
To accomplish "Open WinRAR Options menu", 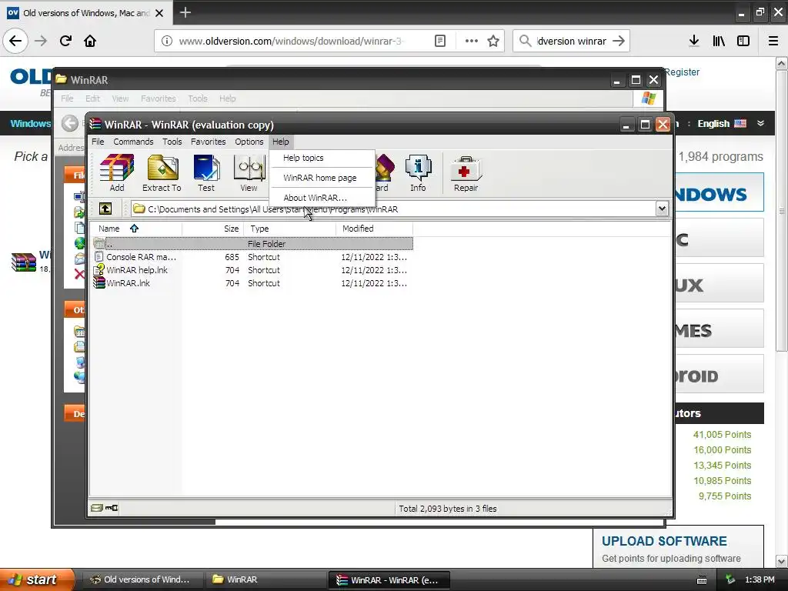I will click(249, 142).
